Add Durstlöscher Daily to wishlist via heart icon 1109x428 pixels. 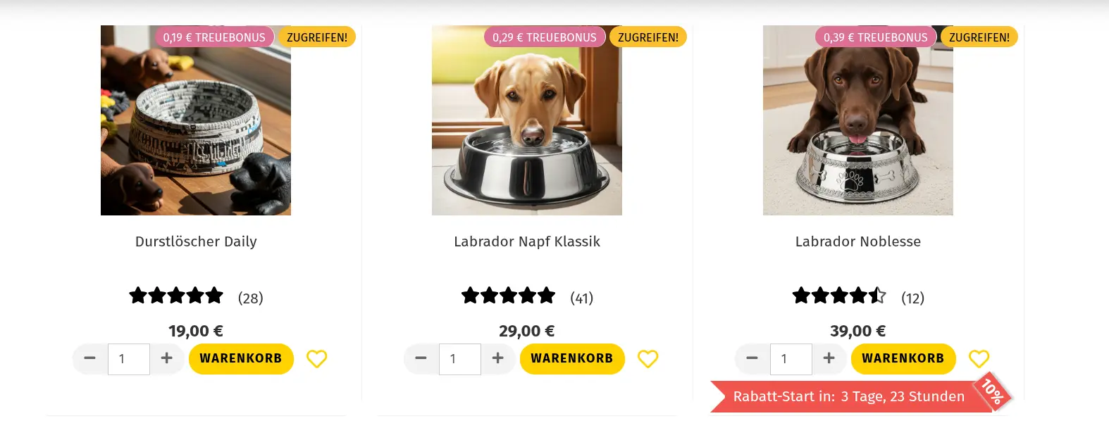pos(317,359)
